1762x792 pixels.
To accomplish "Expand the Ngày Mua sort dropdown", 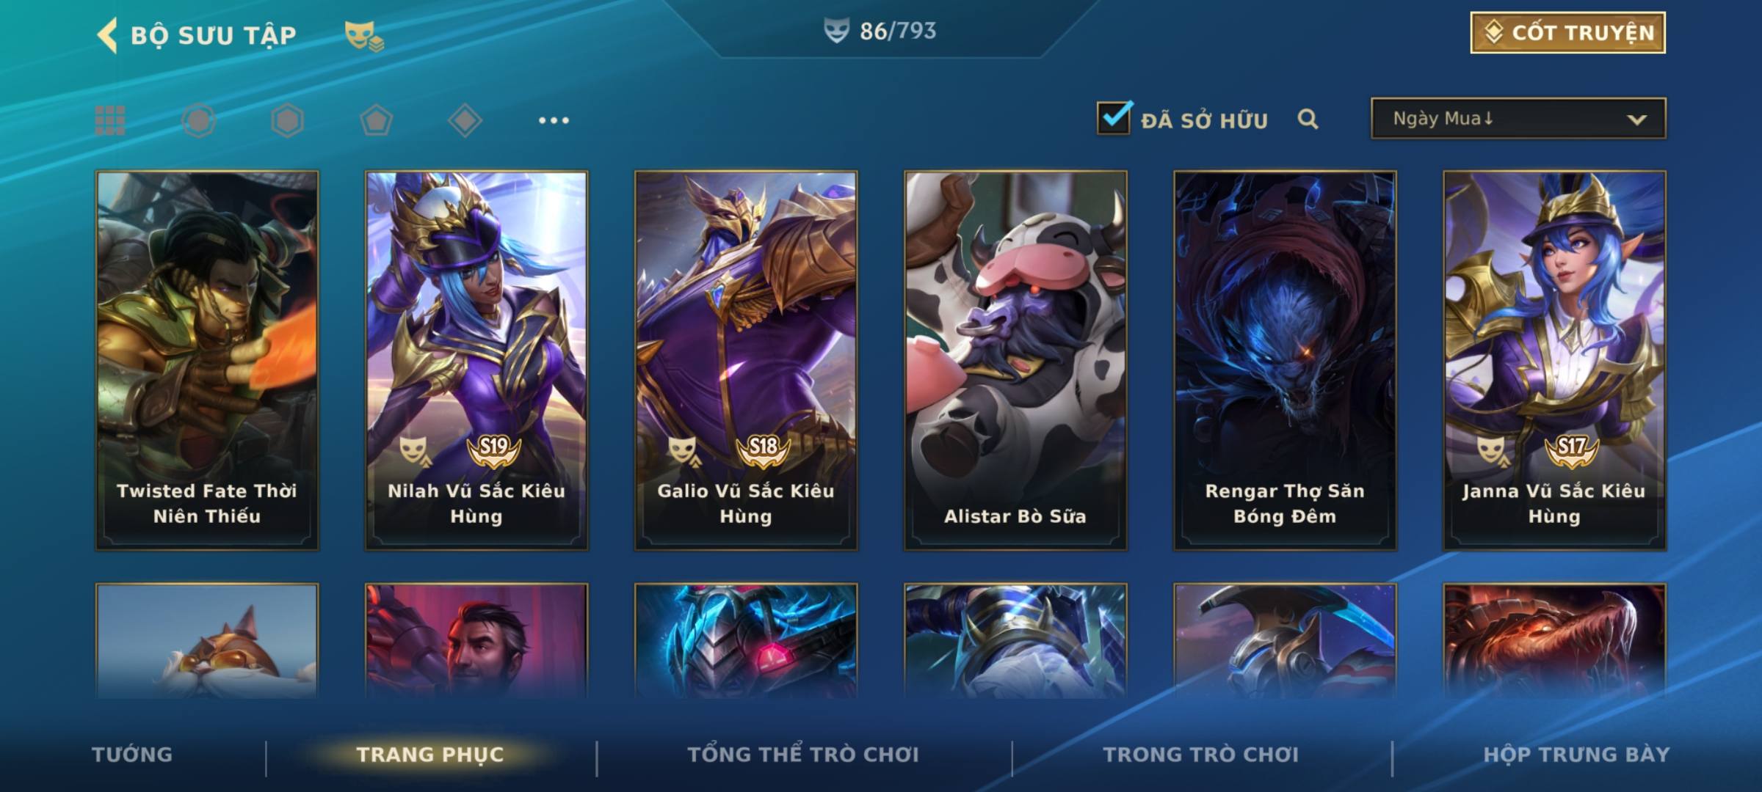I will click(x=1518, y=118).
